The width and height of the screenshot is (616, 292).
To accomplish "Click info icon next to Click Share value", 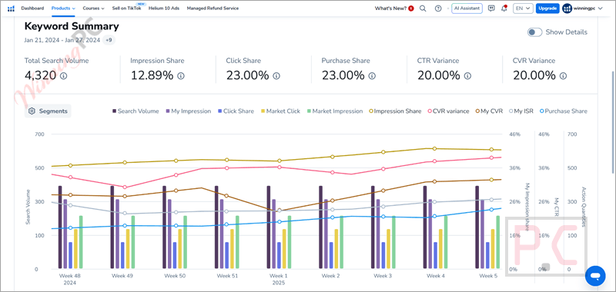I will [276, 75].
